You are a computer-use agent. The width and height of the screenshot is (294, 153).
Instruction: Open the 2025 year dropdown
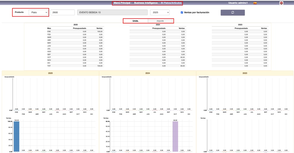[160, 13]
